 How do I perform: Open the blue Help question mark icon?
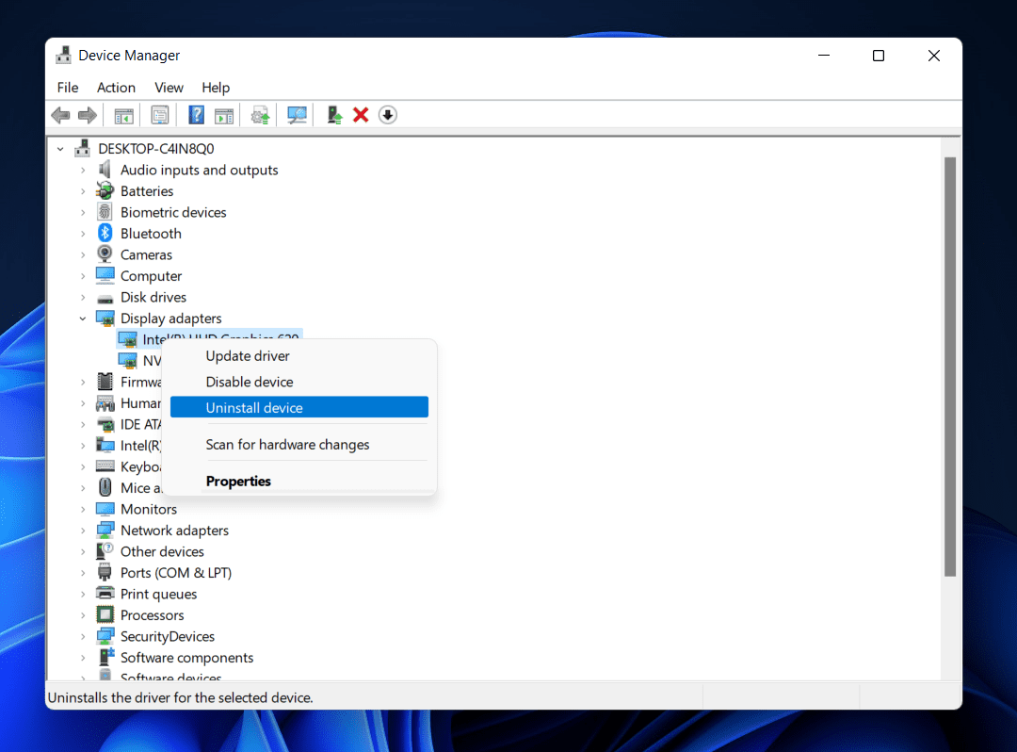coord(196,115)
